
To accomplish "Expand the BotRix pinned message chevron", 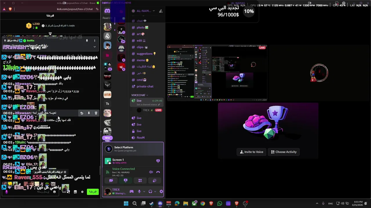I will tap(94, 47).
